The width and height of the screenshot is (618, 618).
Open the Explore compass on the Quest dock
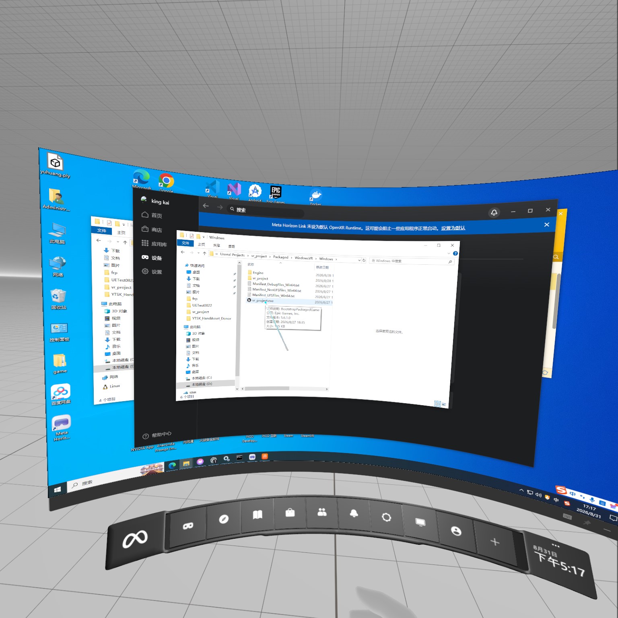(224, 519)
